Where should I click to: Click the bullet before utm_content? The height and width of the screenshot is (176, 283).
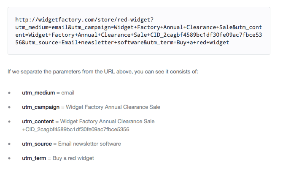(x=9, y=122)
